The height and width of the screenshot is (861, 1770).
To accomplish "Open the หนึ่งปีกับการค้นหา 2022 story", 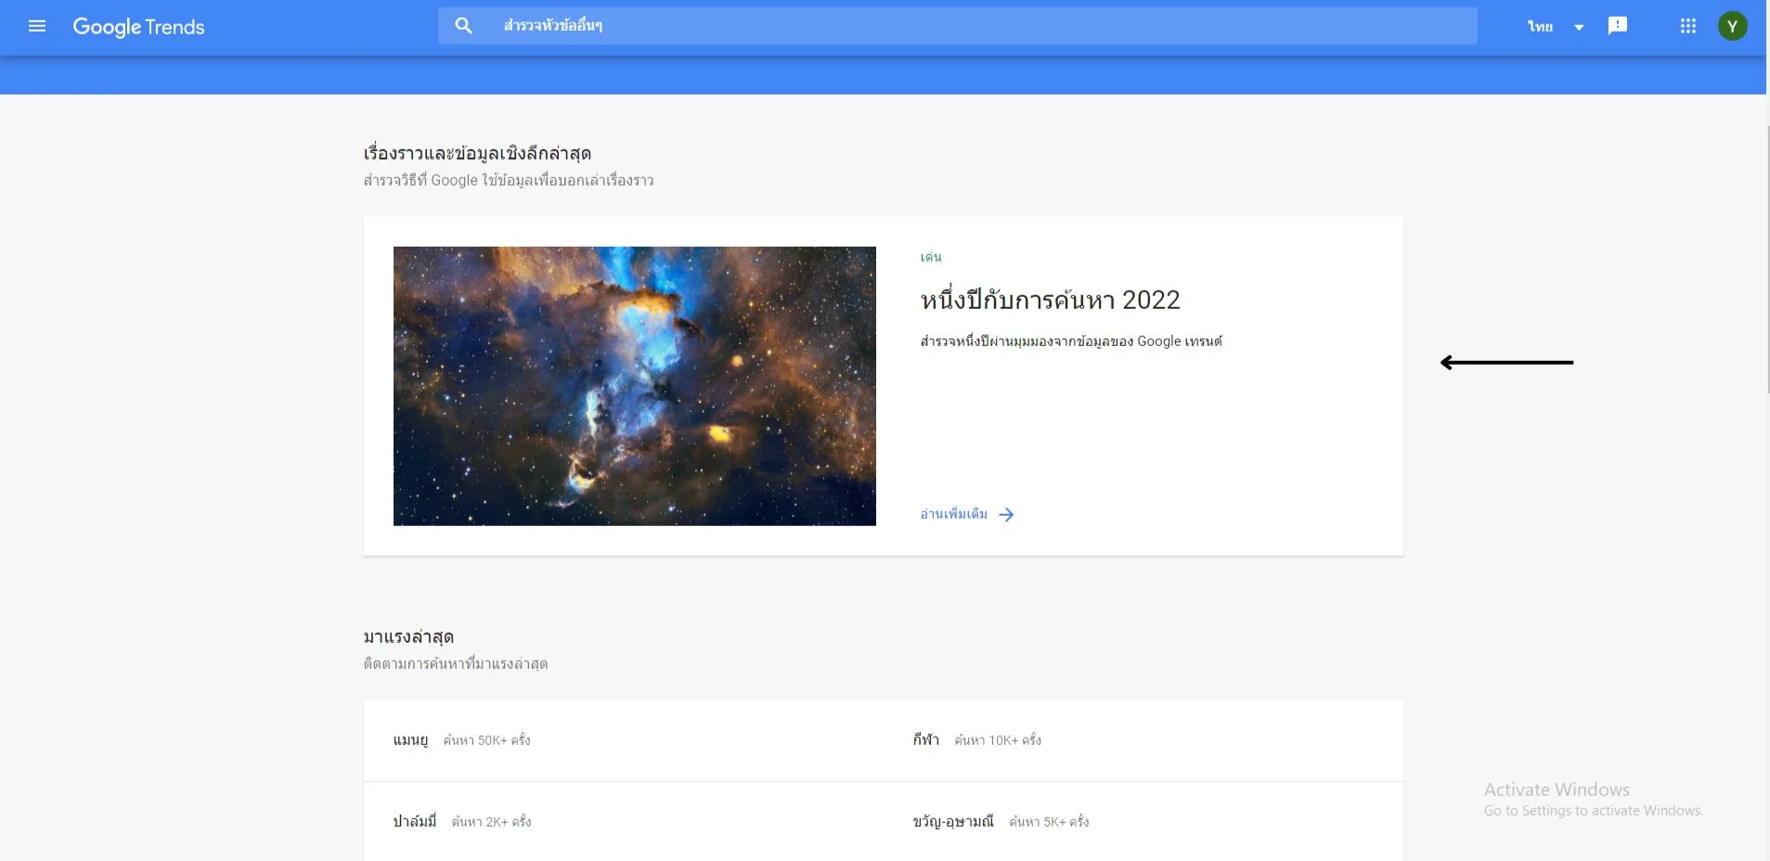I will click(x=1049, y=299).
